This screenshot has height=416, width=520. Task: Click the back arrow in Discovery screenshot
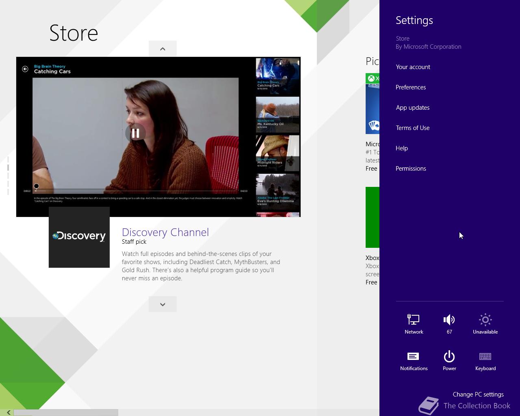pyautogui.click(x=25, y=69)
